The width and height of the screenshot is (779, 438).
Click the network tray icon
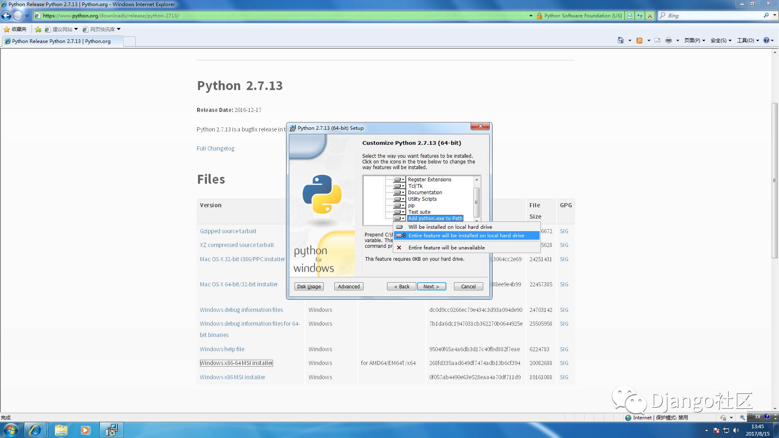point(726,430)
